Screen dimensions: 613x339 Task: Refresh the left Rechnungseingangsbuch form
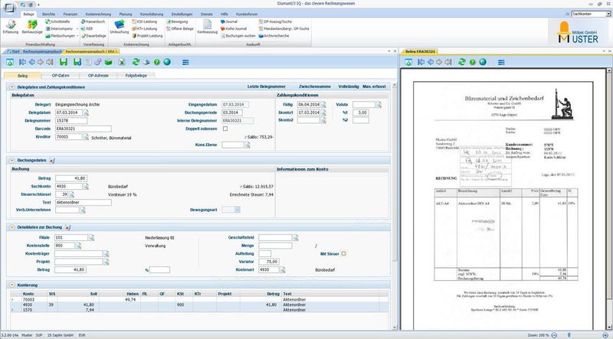136,62
